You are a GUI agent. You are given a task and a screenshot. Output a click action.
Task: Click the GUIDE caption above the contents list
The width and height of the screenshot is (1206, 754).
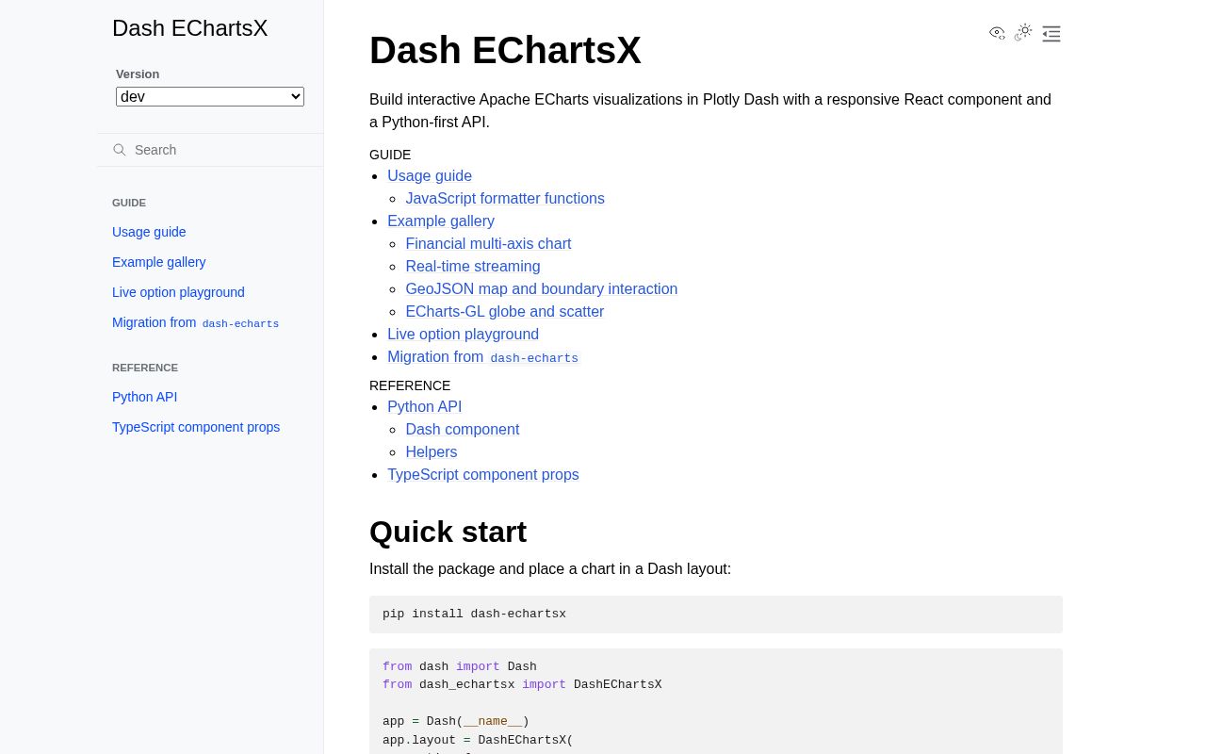tap(390, 155)
